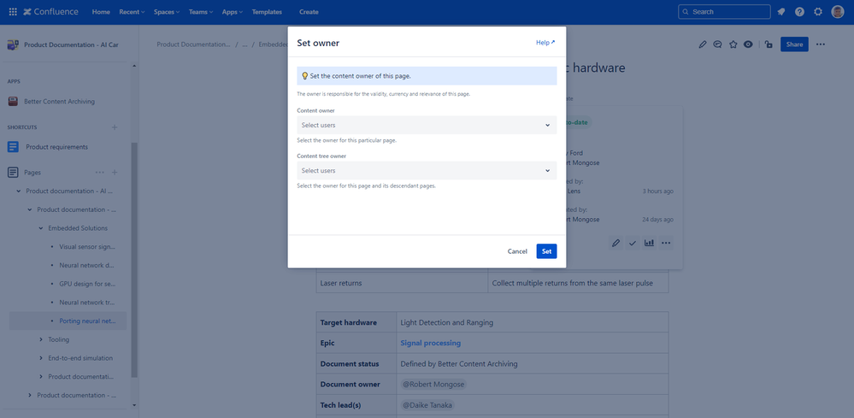Open the user profile avatar
The height and width of the screenshot is (418, 854).
point(838,12)
